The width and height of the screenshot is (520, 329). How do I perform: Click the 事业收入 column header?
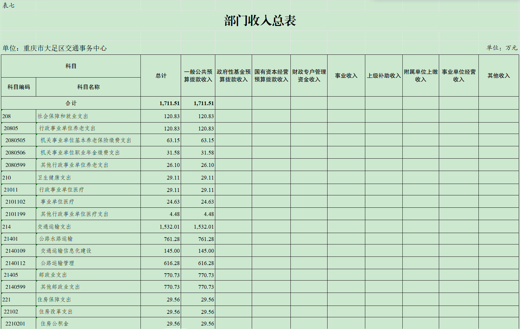click(346, 76)
